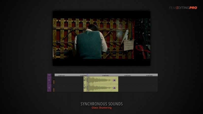Viewport: 203px width, 114px height.
Task: Click the small dot toggle atop A2 controls
Action: pos(54,86)
